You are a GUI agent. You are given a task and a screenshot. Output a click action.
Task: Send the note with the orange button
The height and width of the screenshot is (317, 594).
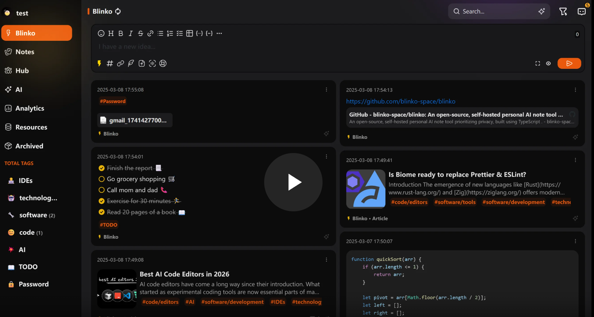569,63
